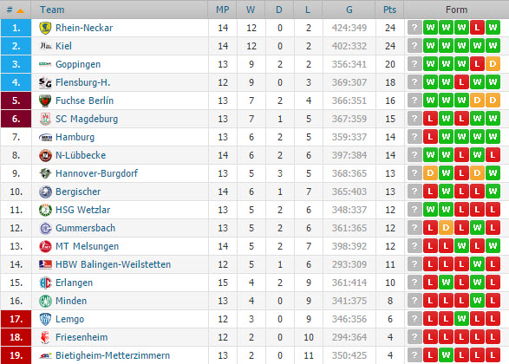The width and height of the screenshot is (509, 364).
Task: Click the Fuchse Berlín team logo
Action: (45, 101)
